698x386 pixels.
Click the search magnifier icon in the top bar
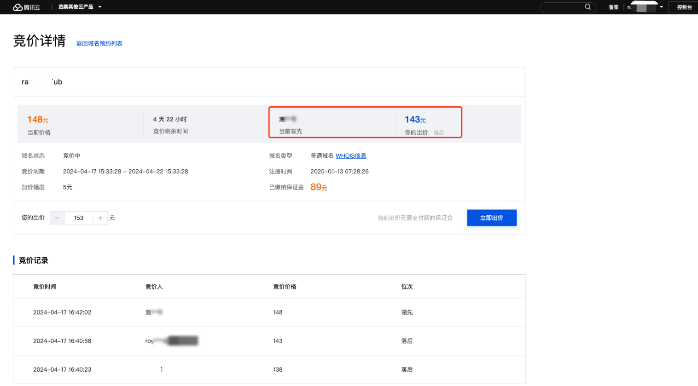pos(587,7)
